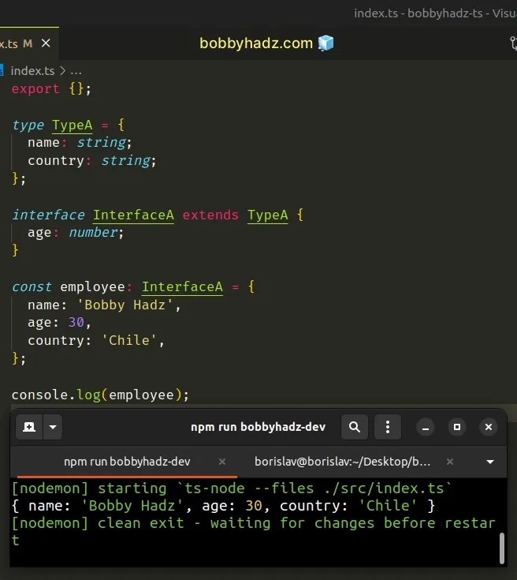Click the terminal search icon
Image resolution: width=517 pixels, height=580 pixels.
click(x=355, y=427)
